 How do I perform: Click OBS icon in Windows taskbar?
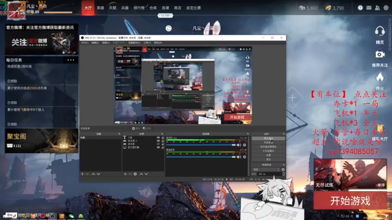pyautogui.click(x=52, y=216)
